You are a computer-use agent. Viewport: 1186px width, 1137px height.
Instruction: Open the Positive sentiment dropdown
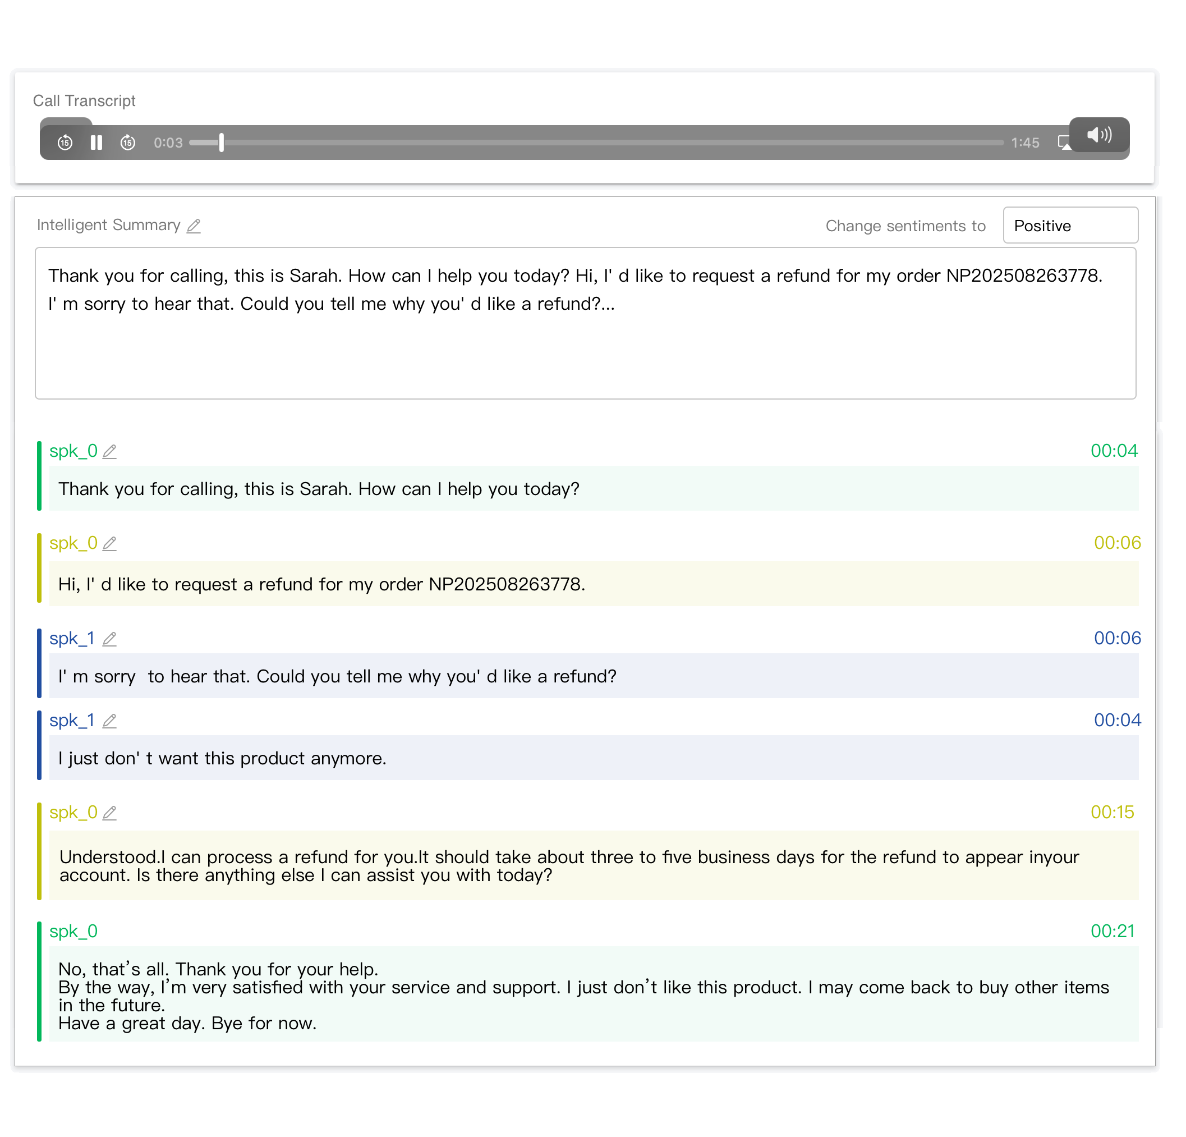1070,226
